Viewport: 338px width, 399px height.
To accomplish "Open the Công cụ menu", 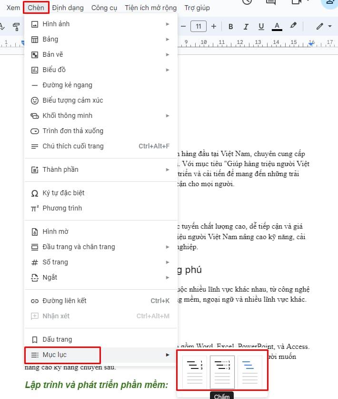I will coord(104,8).
